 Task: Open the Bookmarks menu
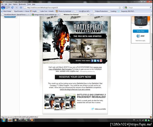(x=22, y=4)
